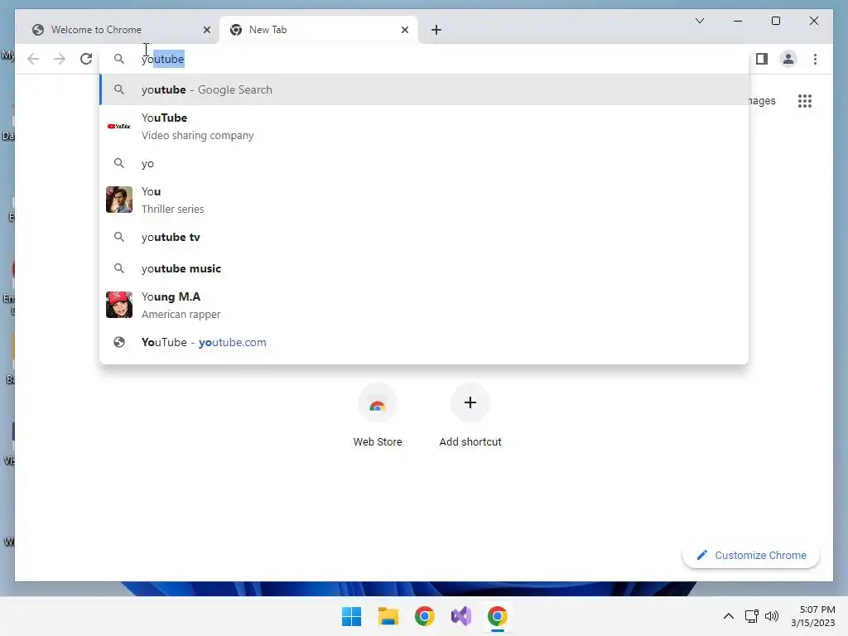Click the YouTube logo thumbnail

coord(119,126)
